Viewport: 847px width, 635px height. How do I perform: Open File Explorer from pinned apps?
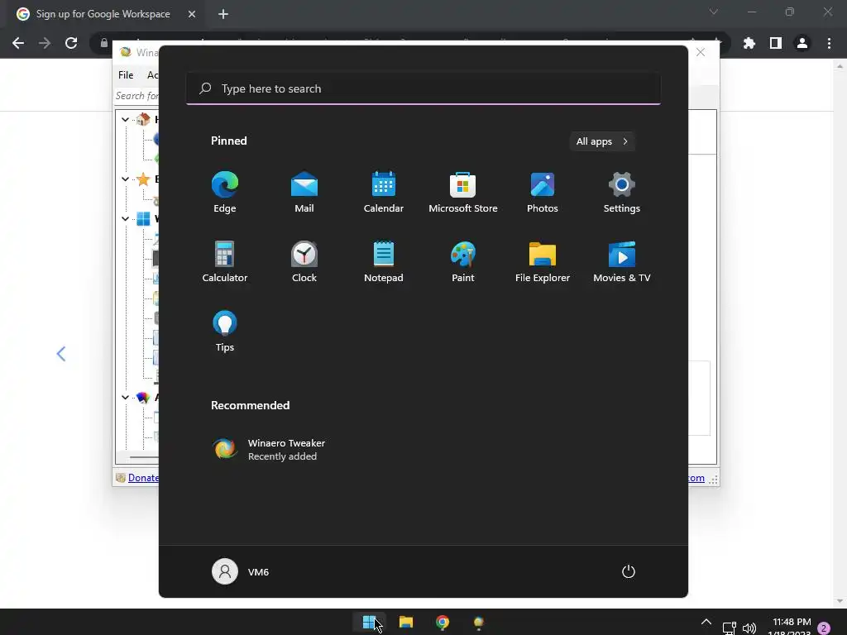coord(543,261)
